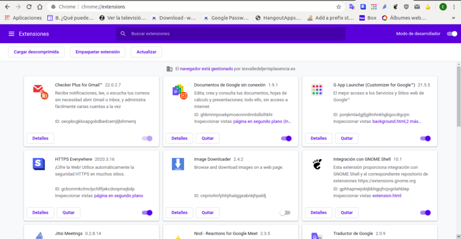Enable the Image Downloader extension toggle
The width and height of the screenshot is (461, 239).
[x=285, y=212]
